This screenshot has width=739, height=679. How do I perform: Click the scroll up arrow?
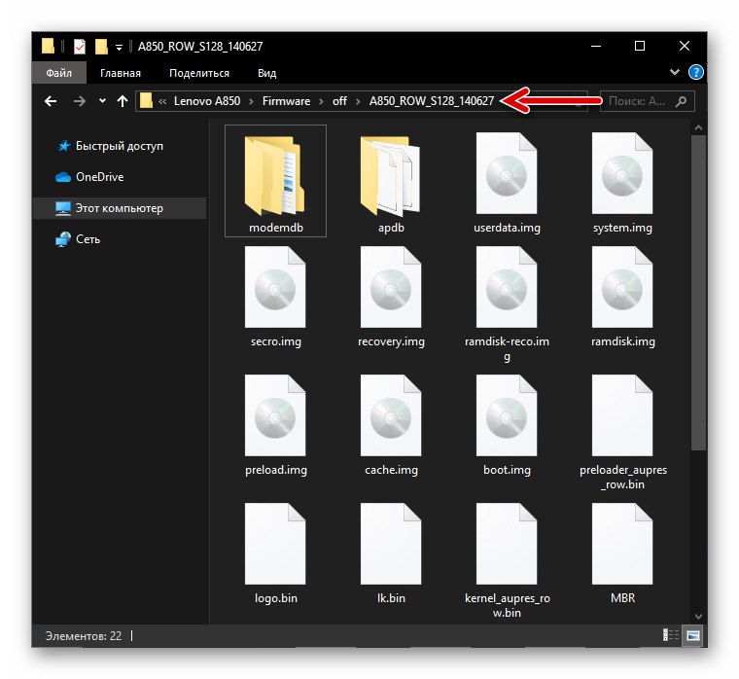pyautogui.click(x=698, y=127)
